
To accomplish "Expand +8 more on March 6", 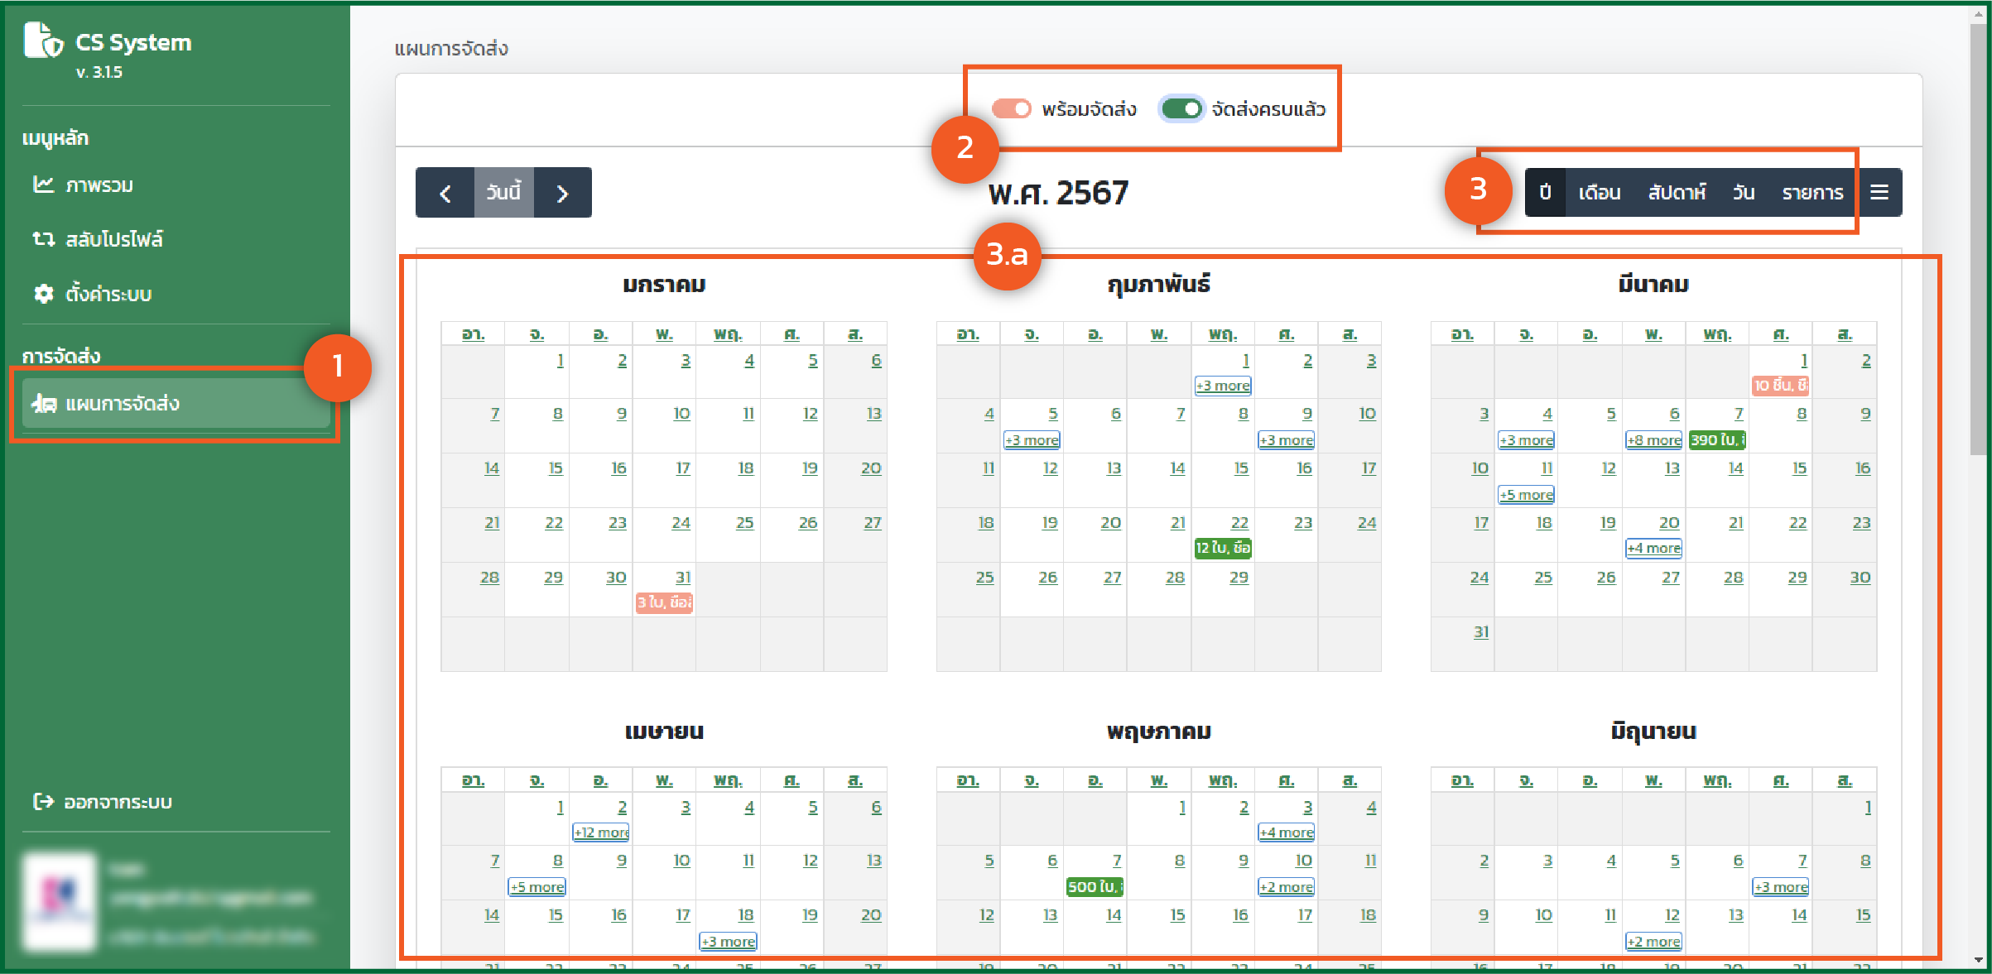I will (1653, 440).
